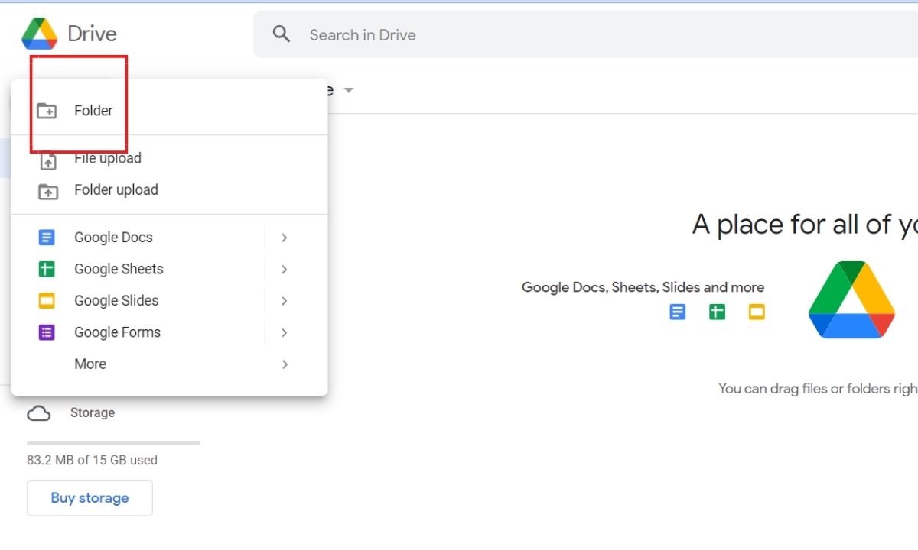This screenshot has width=918, height=550.
Task: Expand the Google Docs submenu arrow
Action: pos(284,238)
